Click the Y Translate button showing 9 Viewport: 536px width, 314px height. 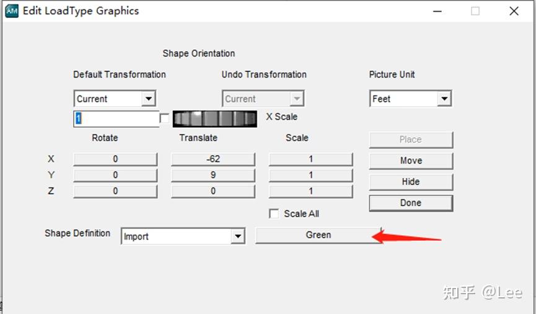(213, 175)
